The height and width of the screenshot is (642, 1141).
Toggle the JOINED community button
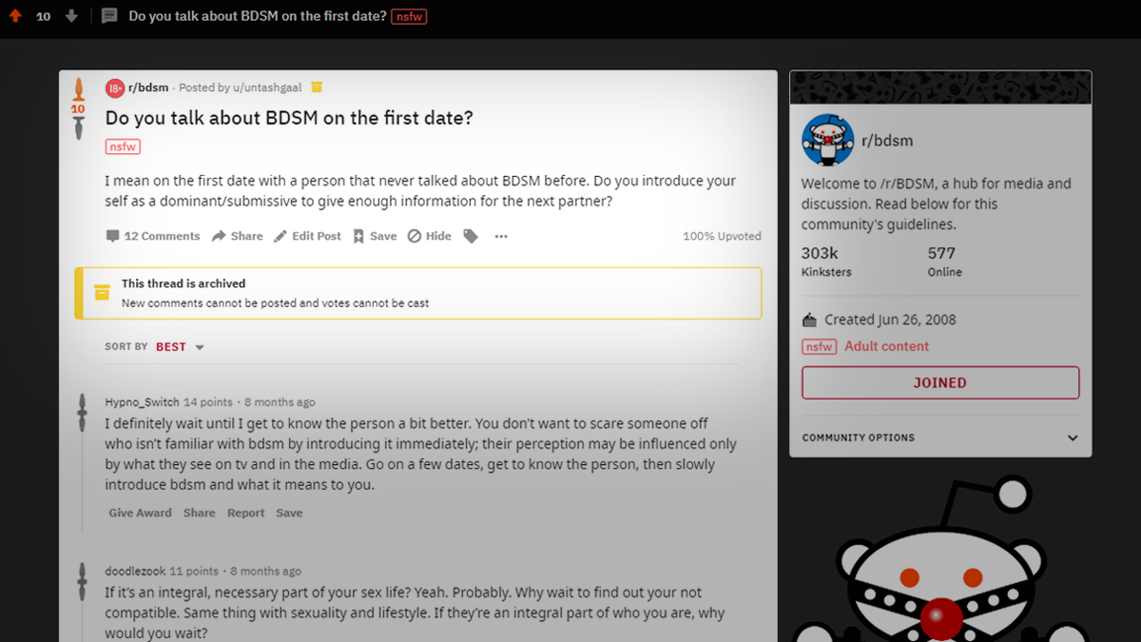(939, 382)
